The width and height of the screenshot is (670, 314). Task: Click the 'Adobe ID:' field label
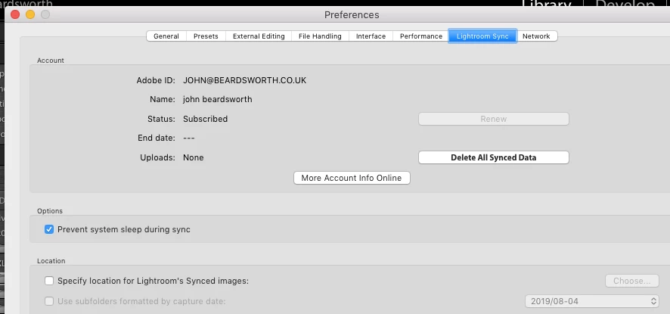tap(156, 80)
